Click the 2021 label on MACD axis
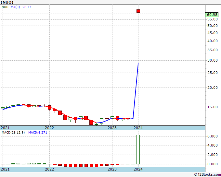 [5, 169]
